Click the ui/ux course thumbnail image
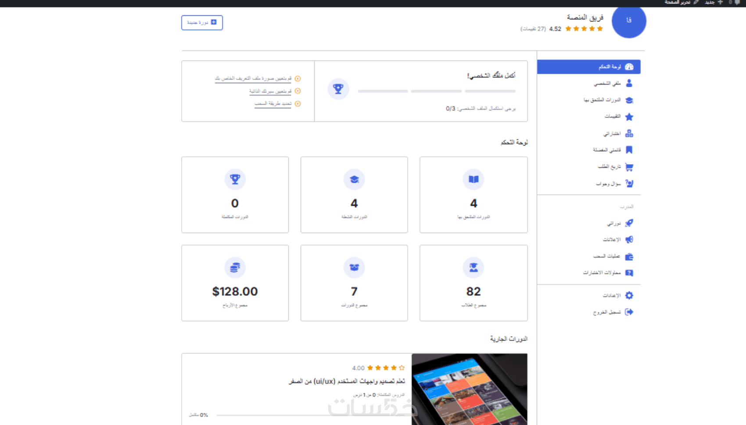This screenshot has width=746, height=425. pos(469,389)
